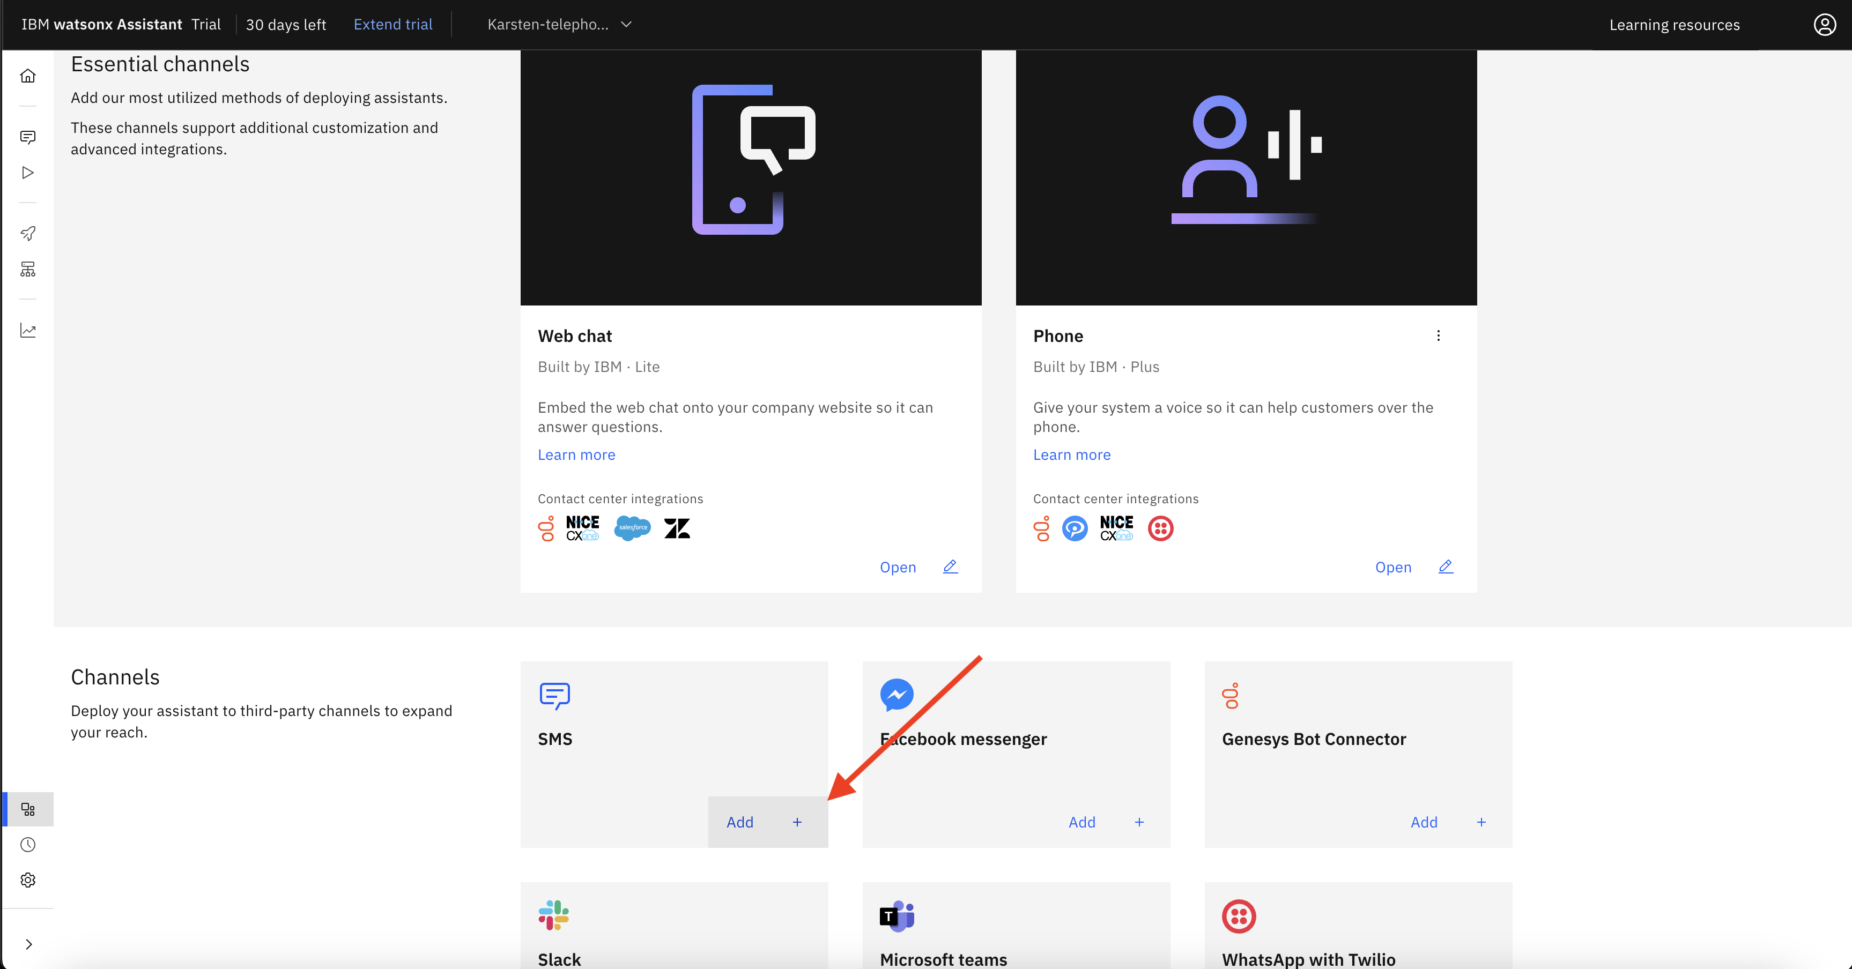1852x969 pixels.
Task: Click the Slack channel icon
Action: [x=555, y=915]
